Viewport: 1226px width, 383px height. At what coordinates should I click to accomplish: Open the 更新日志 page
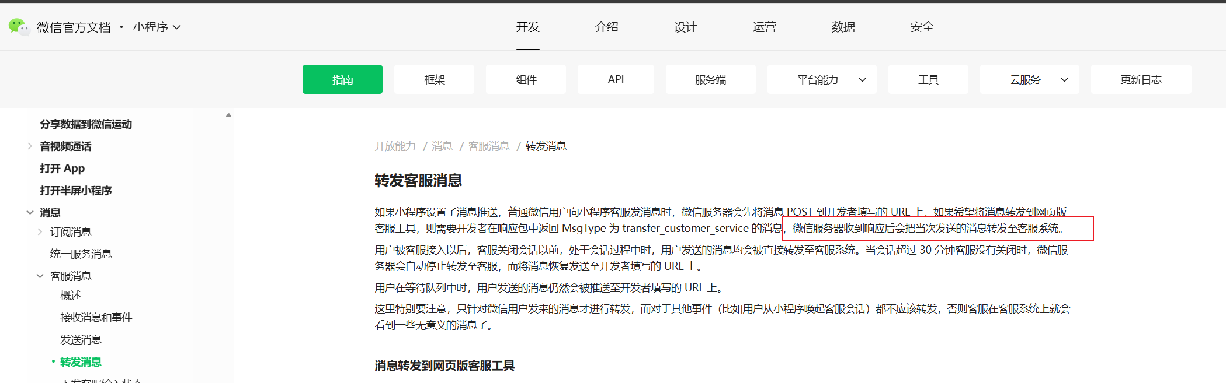(x=1141, y=79)
